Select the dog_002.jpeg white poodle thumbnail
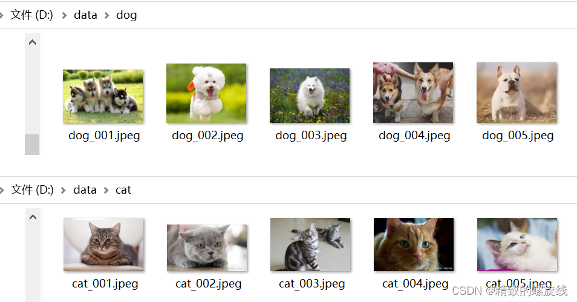Viewport: 577px width, 302px height. tap(206, 93)
